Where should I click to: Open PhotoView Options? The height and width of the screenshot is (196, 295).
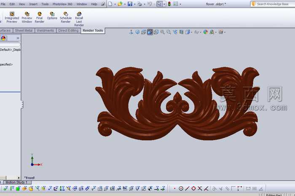pyautogui.click(x=52, y=16)
